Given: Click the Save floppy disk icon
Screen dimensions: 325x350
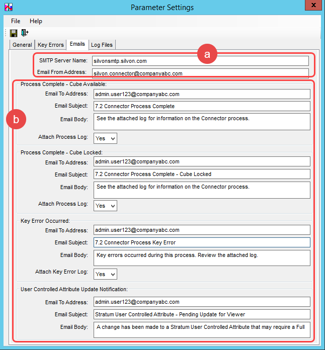Looking at the screenshot, I should 14,33.
